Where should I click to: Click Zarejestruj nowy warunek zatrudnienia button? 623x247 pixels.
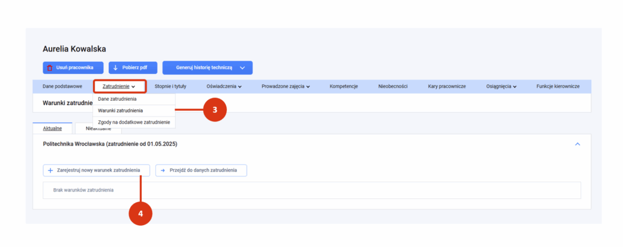pyautogui.click(x=97, y=171)
